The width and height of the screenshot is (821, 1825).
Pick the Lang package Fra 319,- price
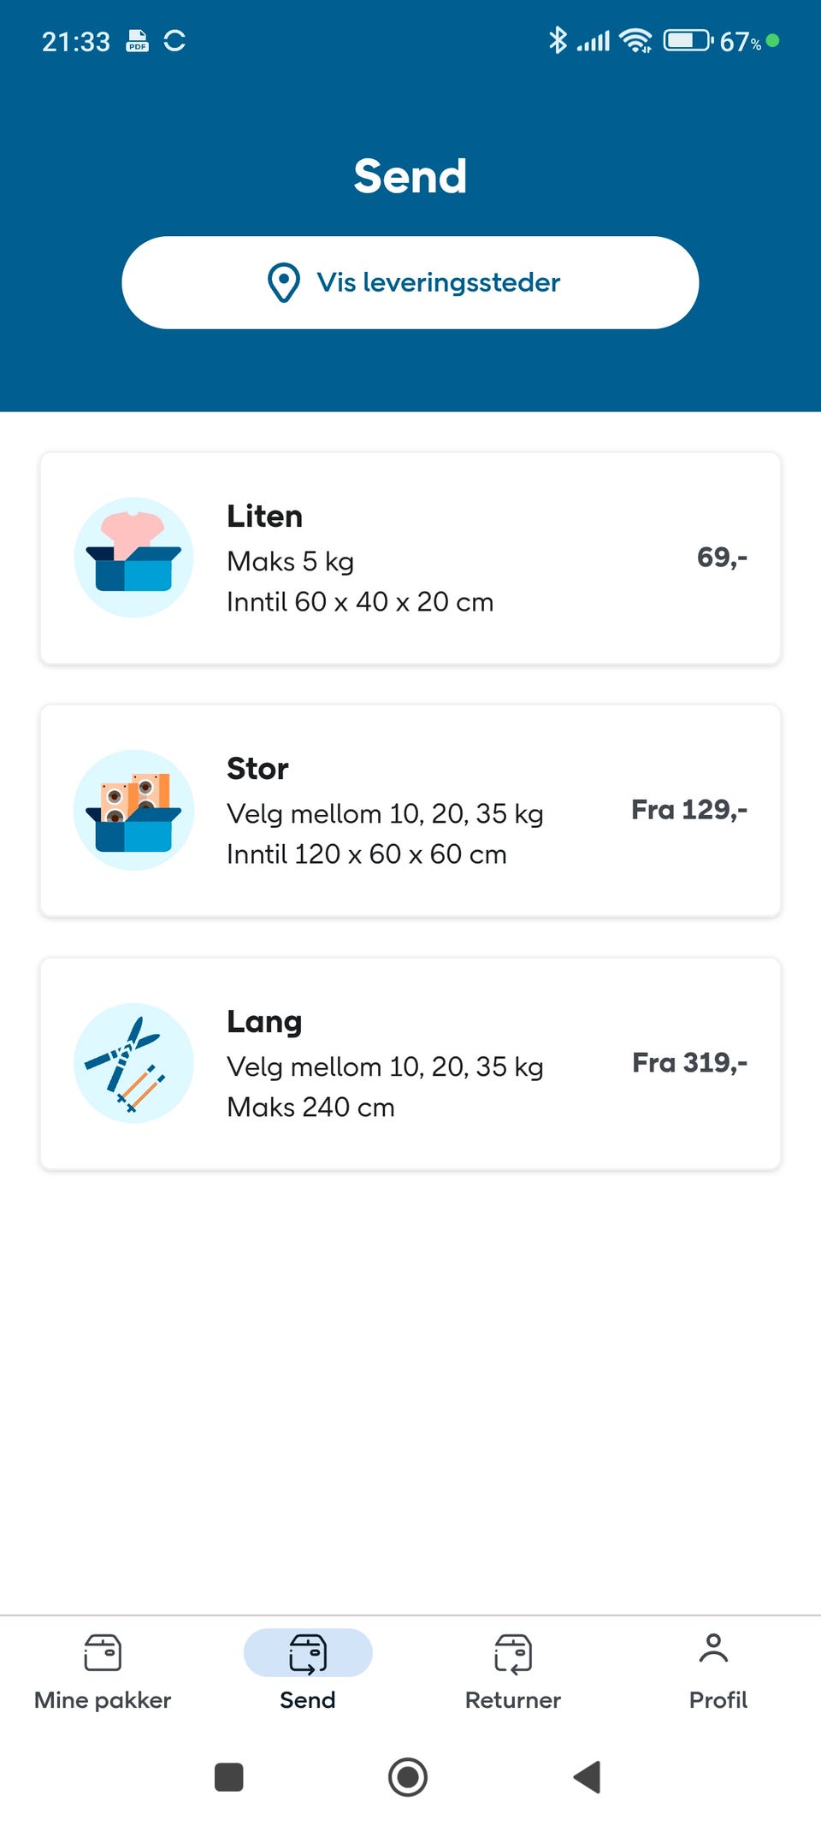(x=689, y=1063)
